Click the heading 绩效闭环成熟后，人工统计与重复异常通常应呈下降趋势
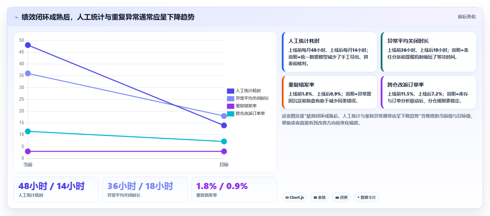 click(108, 17)
